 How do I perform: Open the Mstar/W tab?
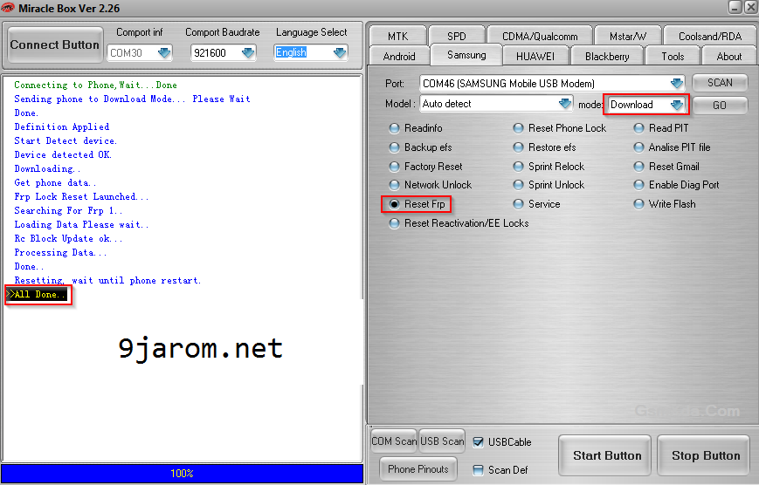627,37
